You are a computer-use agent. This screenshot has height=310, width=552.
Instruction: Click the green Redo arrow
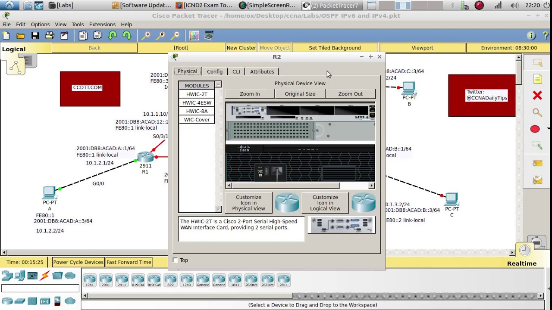click(x=127, y=36)
